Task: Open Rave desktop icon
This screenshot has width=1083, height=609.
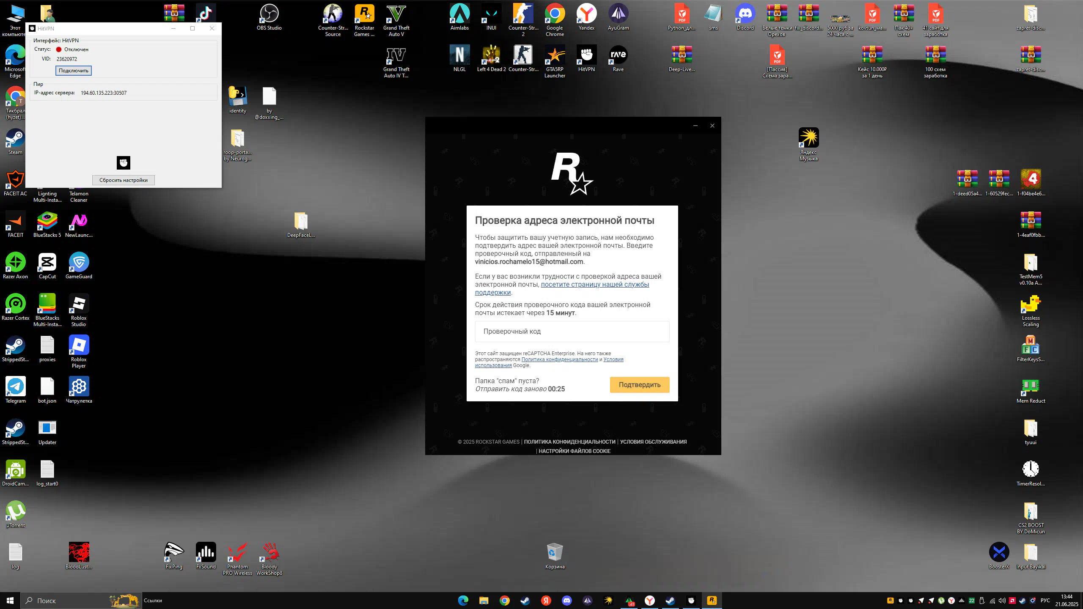Action: tap(618, 59)
